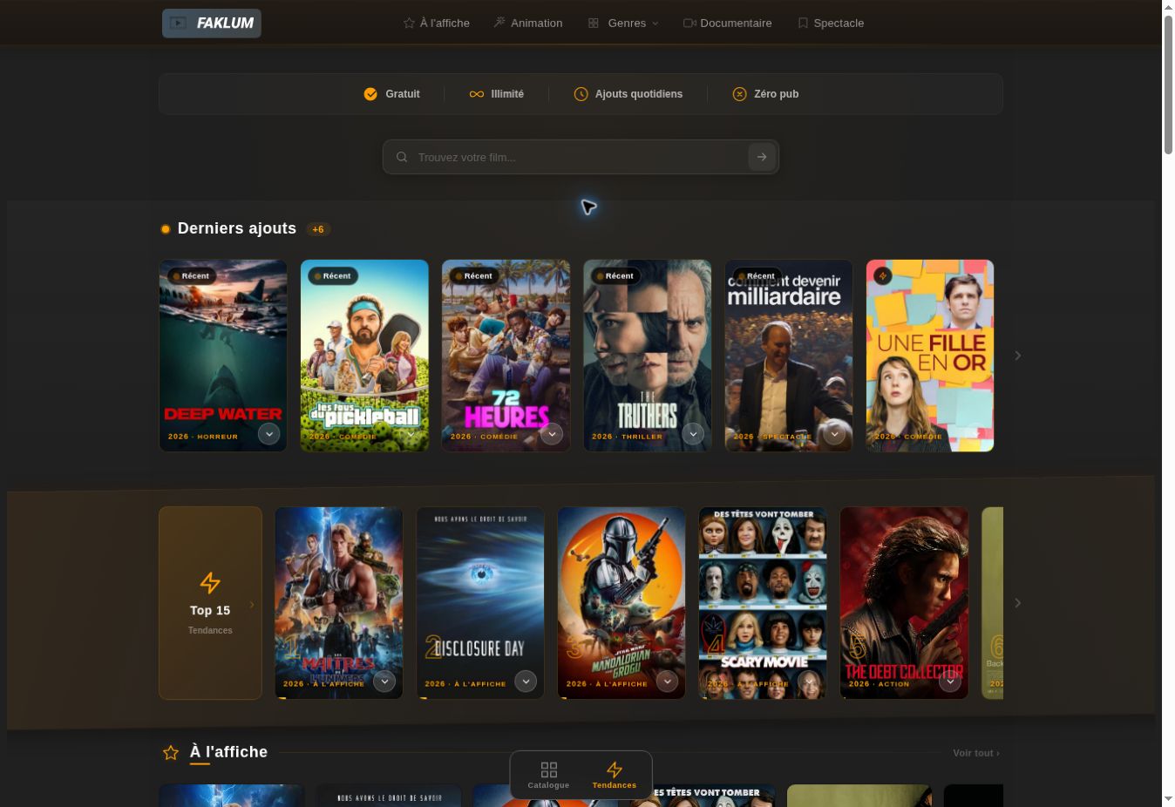
Task: Click the FAKLUM logo
Action: pyautogui.click(x=212, y=24)
